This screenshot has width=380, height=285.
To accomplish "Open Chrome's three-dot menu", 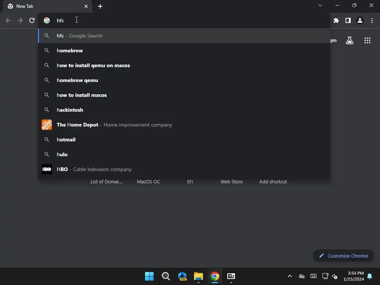I will click(372, 21).
